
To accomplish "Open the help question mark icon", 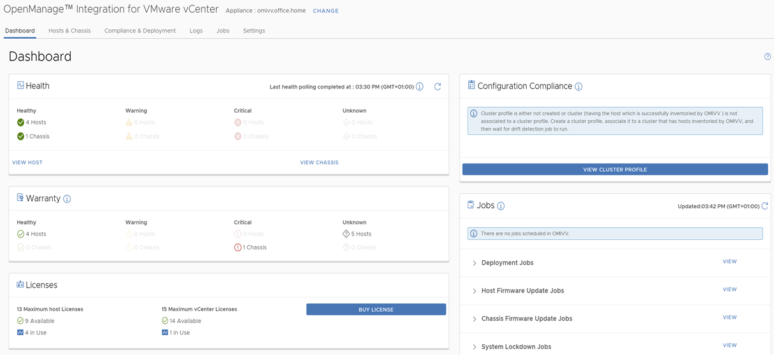I will [768, 57].
